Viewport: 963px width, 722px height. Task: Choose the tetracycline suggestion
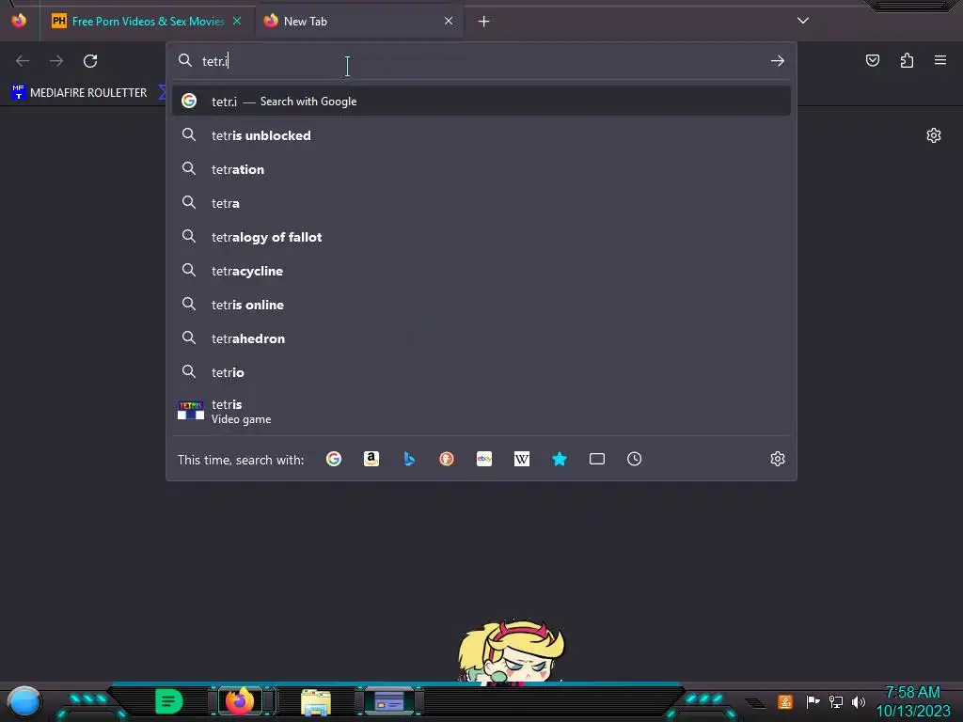(x=481, y=270)
